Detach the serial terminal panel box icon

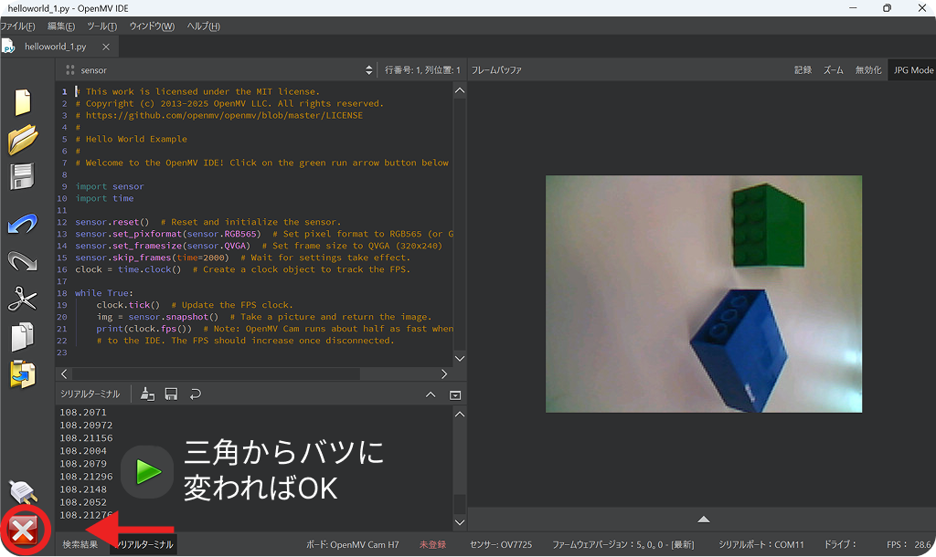(x=455, y=394)
